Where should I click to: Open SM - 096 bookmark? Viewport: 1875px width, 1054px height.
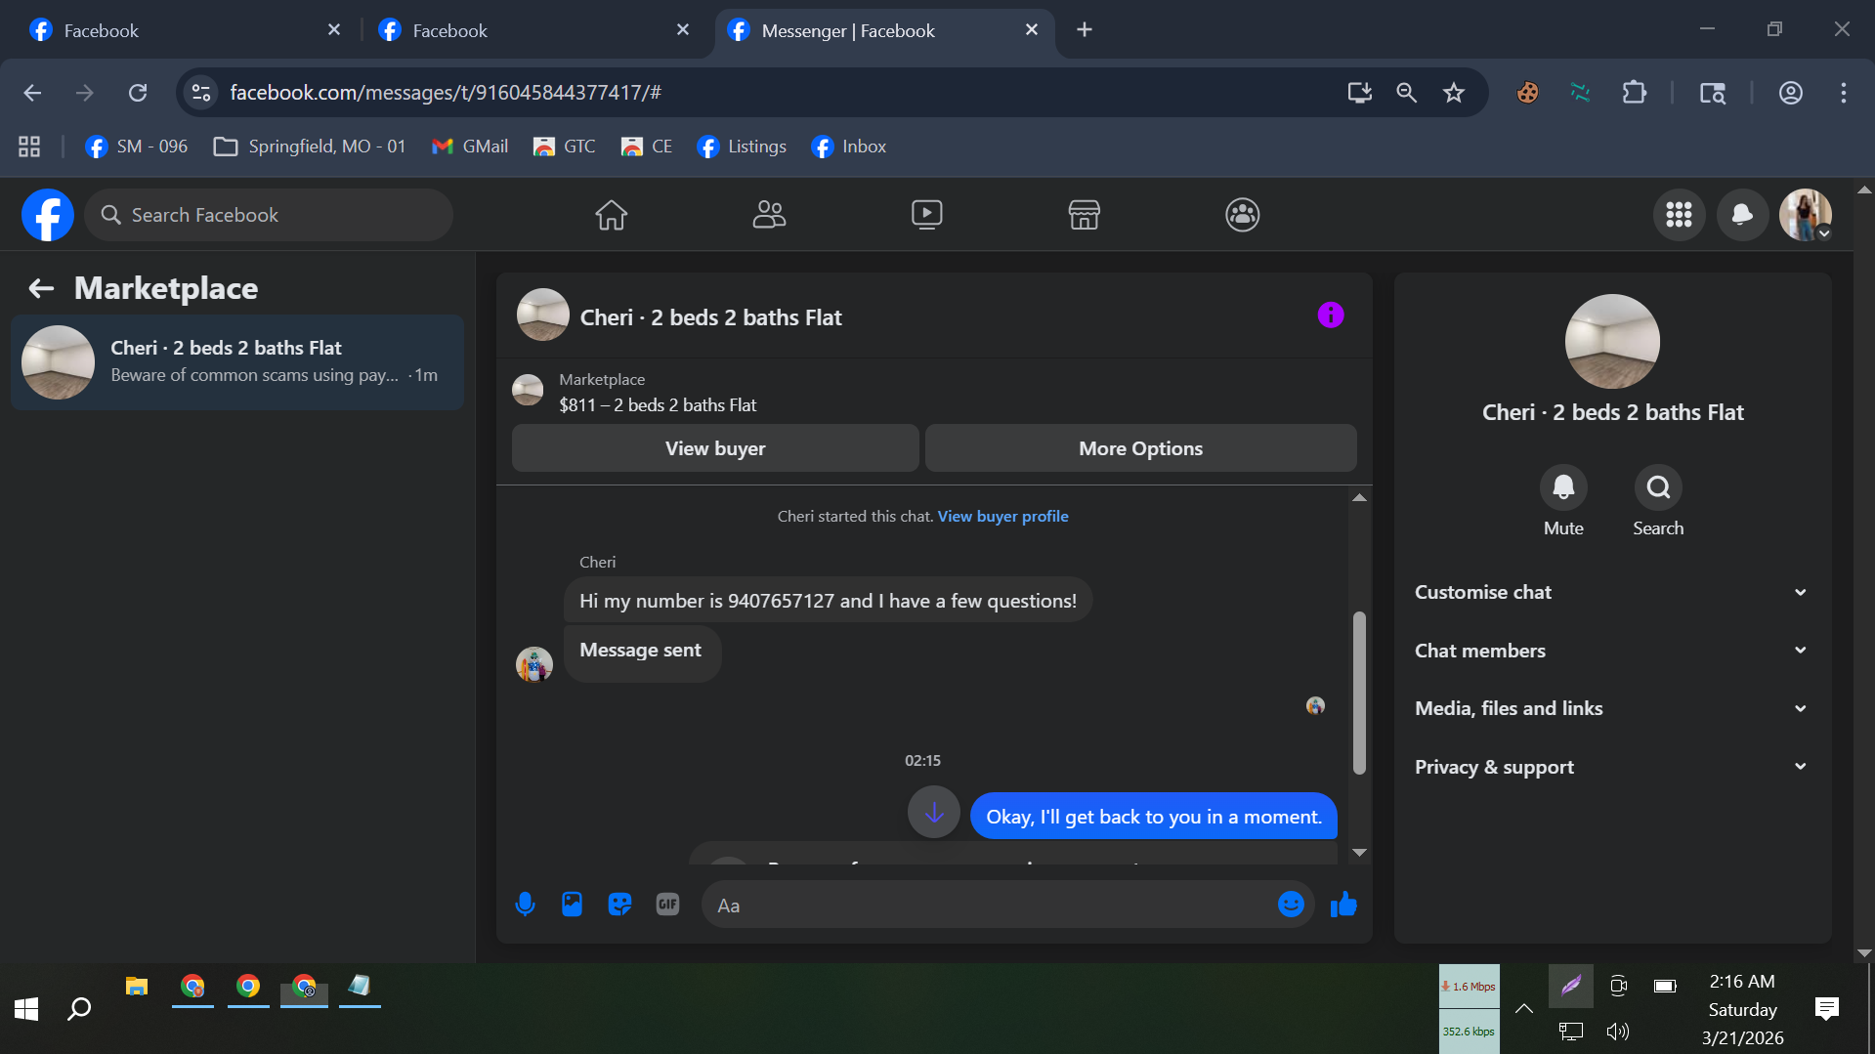pos(137,147)
